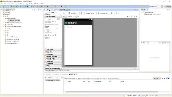Screen dimensions: 172x97
Task: Click the Button widget in Form Widgets
Action: coord(59,19)
